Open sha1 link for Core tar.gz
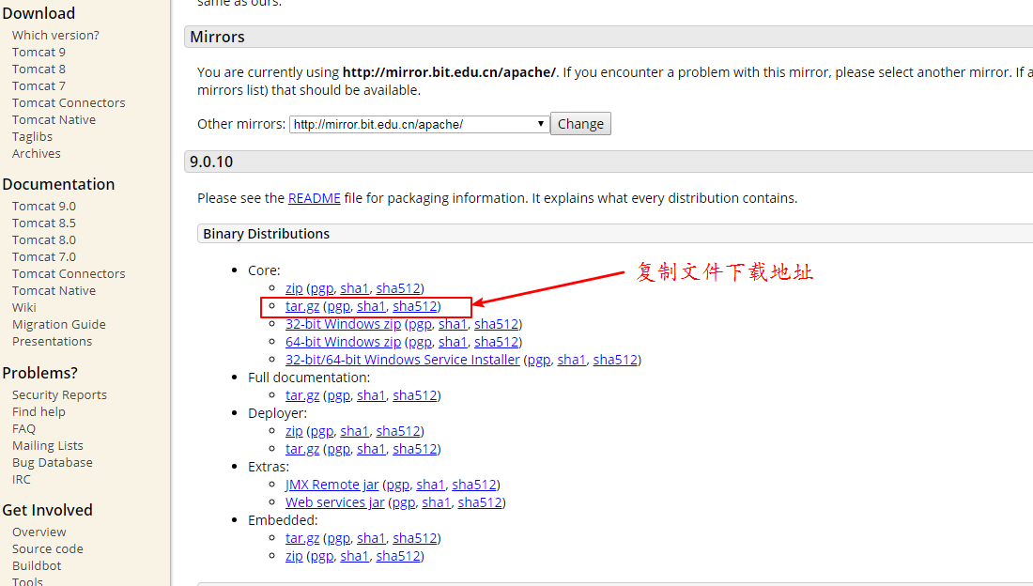 point(371,306)
